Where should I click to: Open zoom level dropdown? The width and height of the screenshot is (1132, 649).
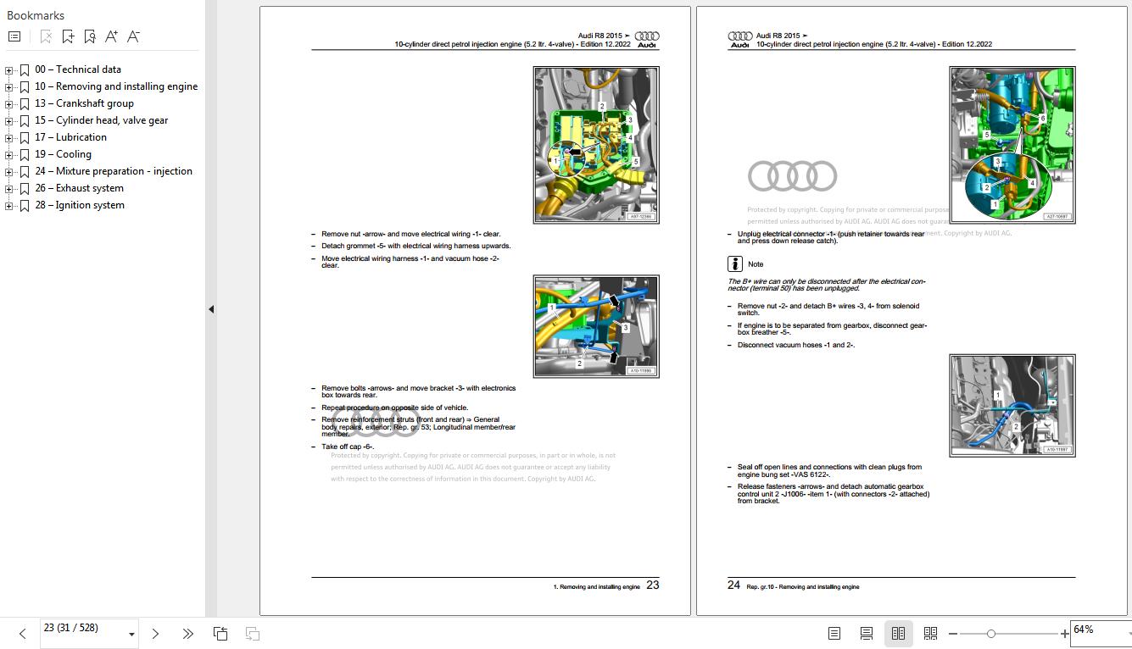[x=1129, y=635]
